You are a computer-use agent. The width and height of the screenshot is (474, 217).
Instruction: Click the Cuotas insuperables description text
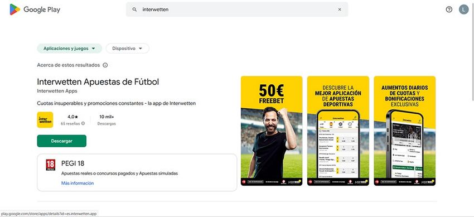coord(117,103)
